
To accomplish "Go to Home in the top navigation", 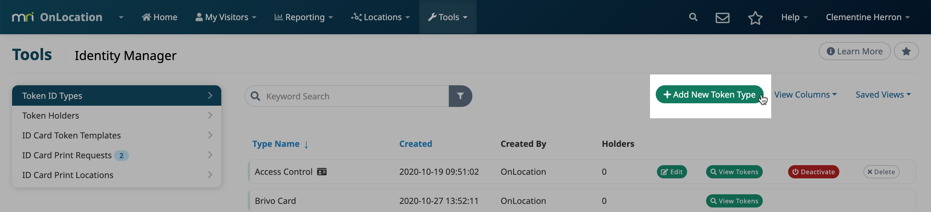I will click(x=159, y=17).
